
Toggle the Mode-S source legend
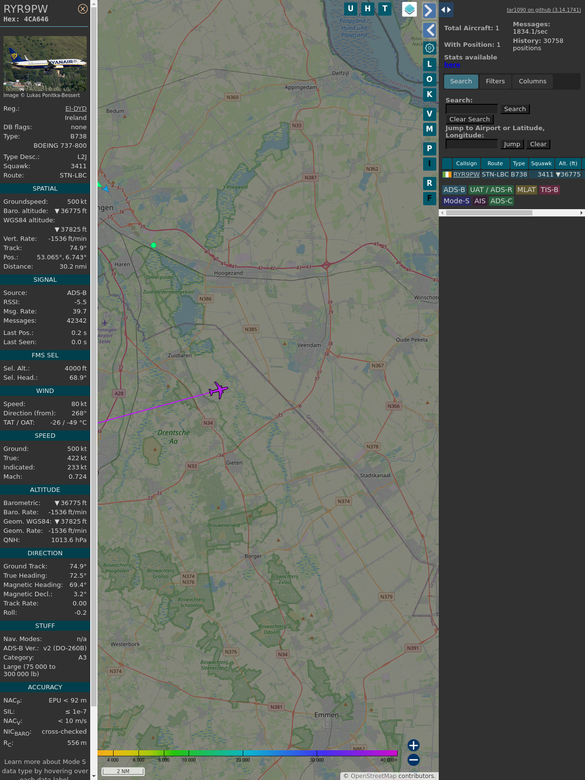pos(457,201)
